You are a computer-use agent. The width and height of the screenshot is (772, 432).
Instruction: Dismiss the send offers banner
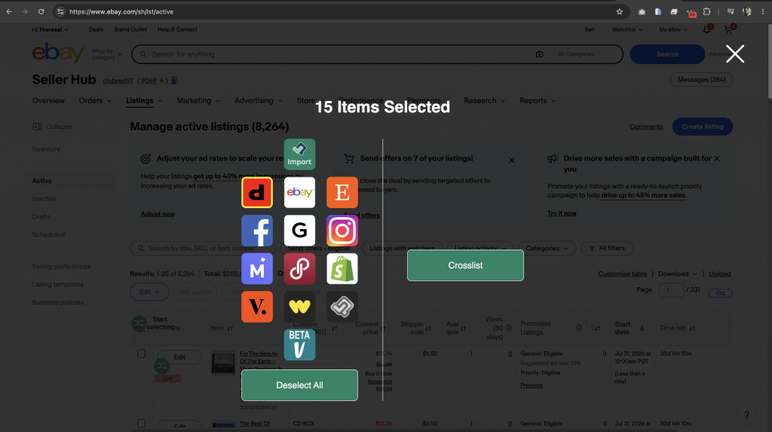pos(512,160)
